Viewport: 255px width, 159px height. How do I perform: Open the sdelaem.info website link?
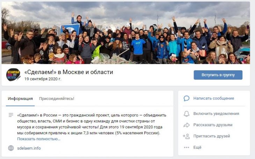click(29, 148)
